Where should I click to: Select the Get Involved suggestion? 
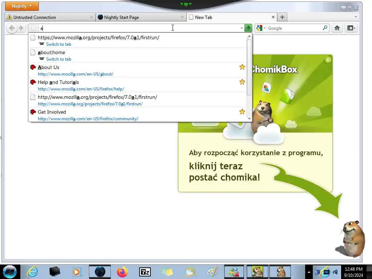[x=138, y=115]
